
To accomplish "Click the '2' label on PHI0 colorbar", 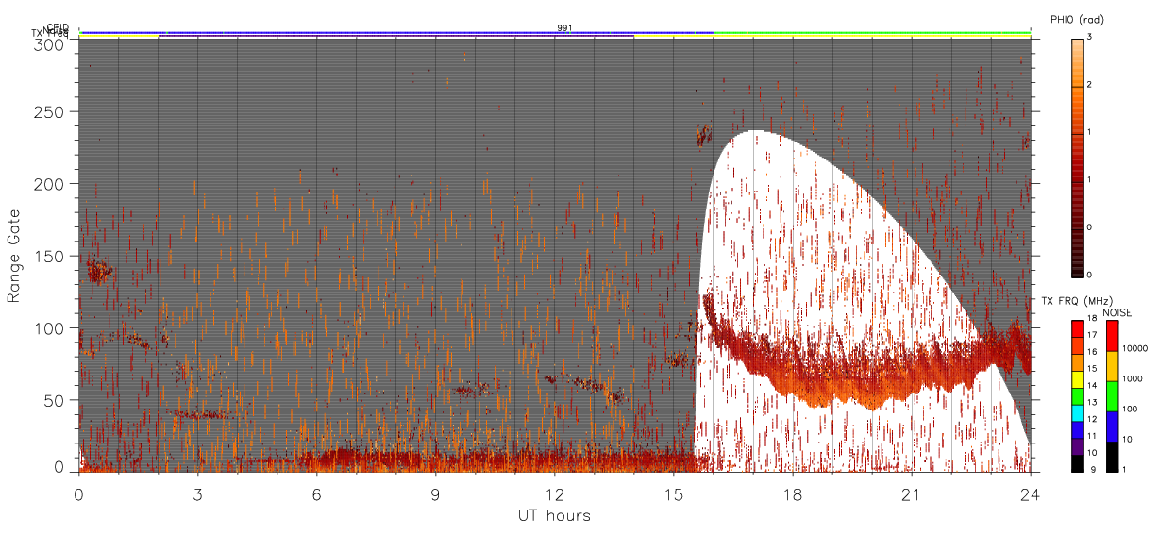I will [1089, 85].
